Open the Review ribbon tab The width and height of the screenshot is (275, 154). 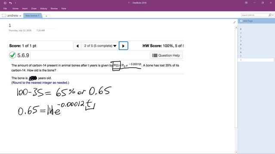click(54, 9)
